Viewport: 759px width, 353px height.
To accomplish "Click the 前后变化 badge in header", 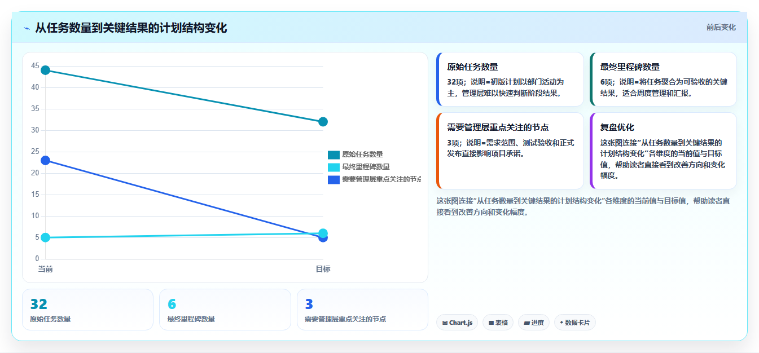I will [721, 27].
